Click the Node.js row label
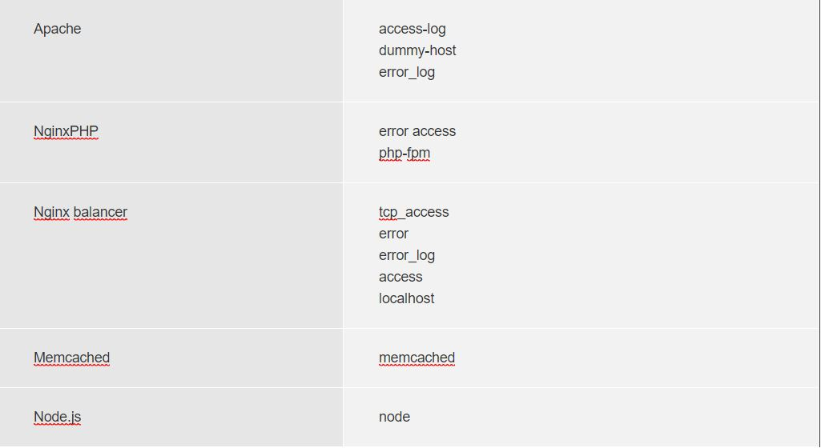This screenshot has height=448, width=821. tap(57, 417)
